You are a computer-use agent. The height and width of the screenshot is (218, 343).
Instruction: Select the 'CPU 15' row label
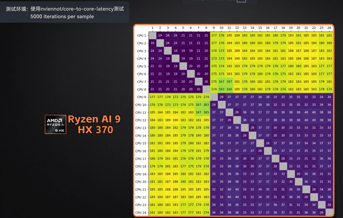[x=141, y=143]
